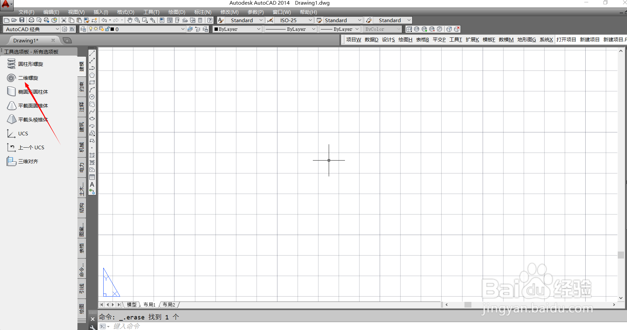Open the table style Standard dropdown
This screenshot has height=330, width=627.
coord(360,21)
